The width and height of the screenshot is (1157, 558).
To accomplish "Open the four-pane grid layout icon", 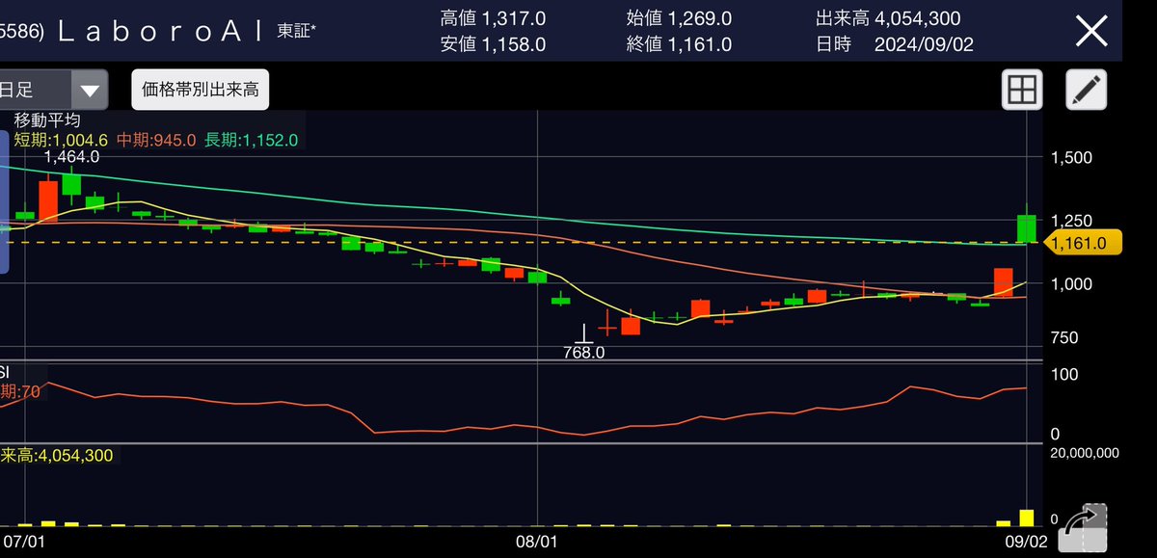I will click(1022, 91).
